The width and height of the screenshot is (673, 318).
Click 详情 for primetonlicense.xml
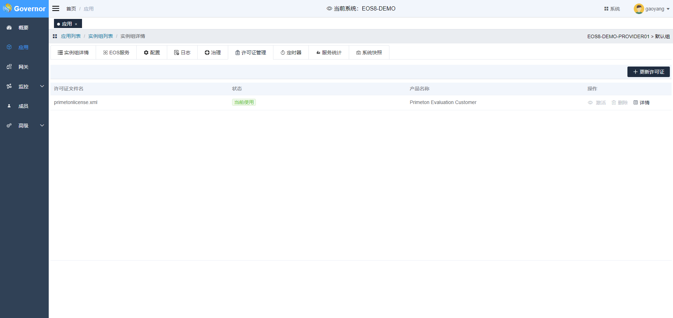(641, 103)
